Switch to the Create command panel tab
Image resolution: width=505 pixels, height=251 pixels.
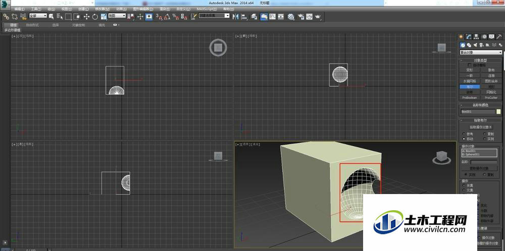(461, 37)
